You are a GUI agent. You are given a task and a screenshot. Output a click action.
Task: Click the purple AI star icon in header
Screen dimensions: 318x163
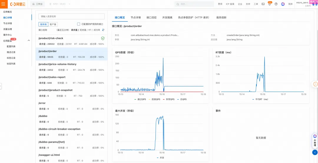coord(283,4)
